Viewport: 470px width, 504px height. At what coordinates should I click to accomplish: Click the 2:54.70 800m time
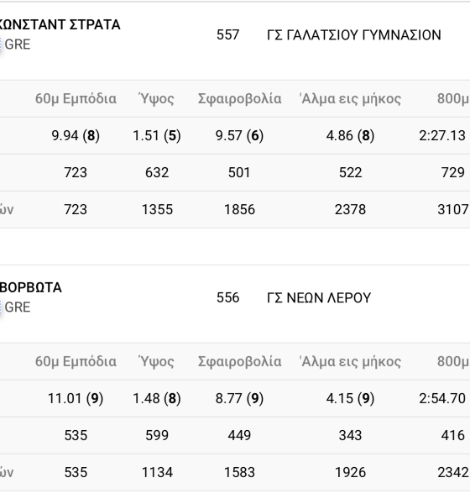coord(442,398)
